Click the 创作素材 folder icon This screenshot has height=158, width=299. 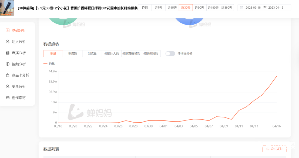tap(8, 98)
